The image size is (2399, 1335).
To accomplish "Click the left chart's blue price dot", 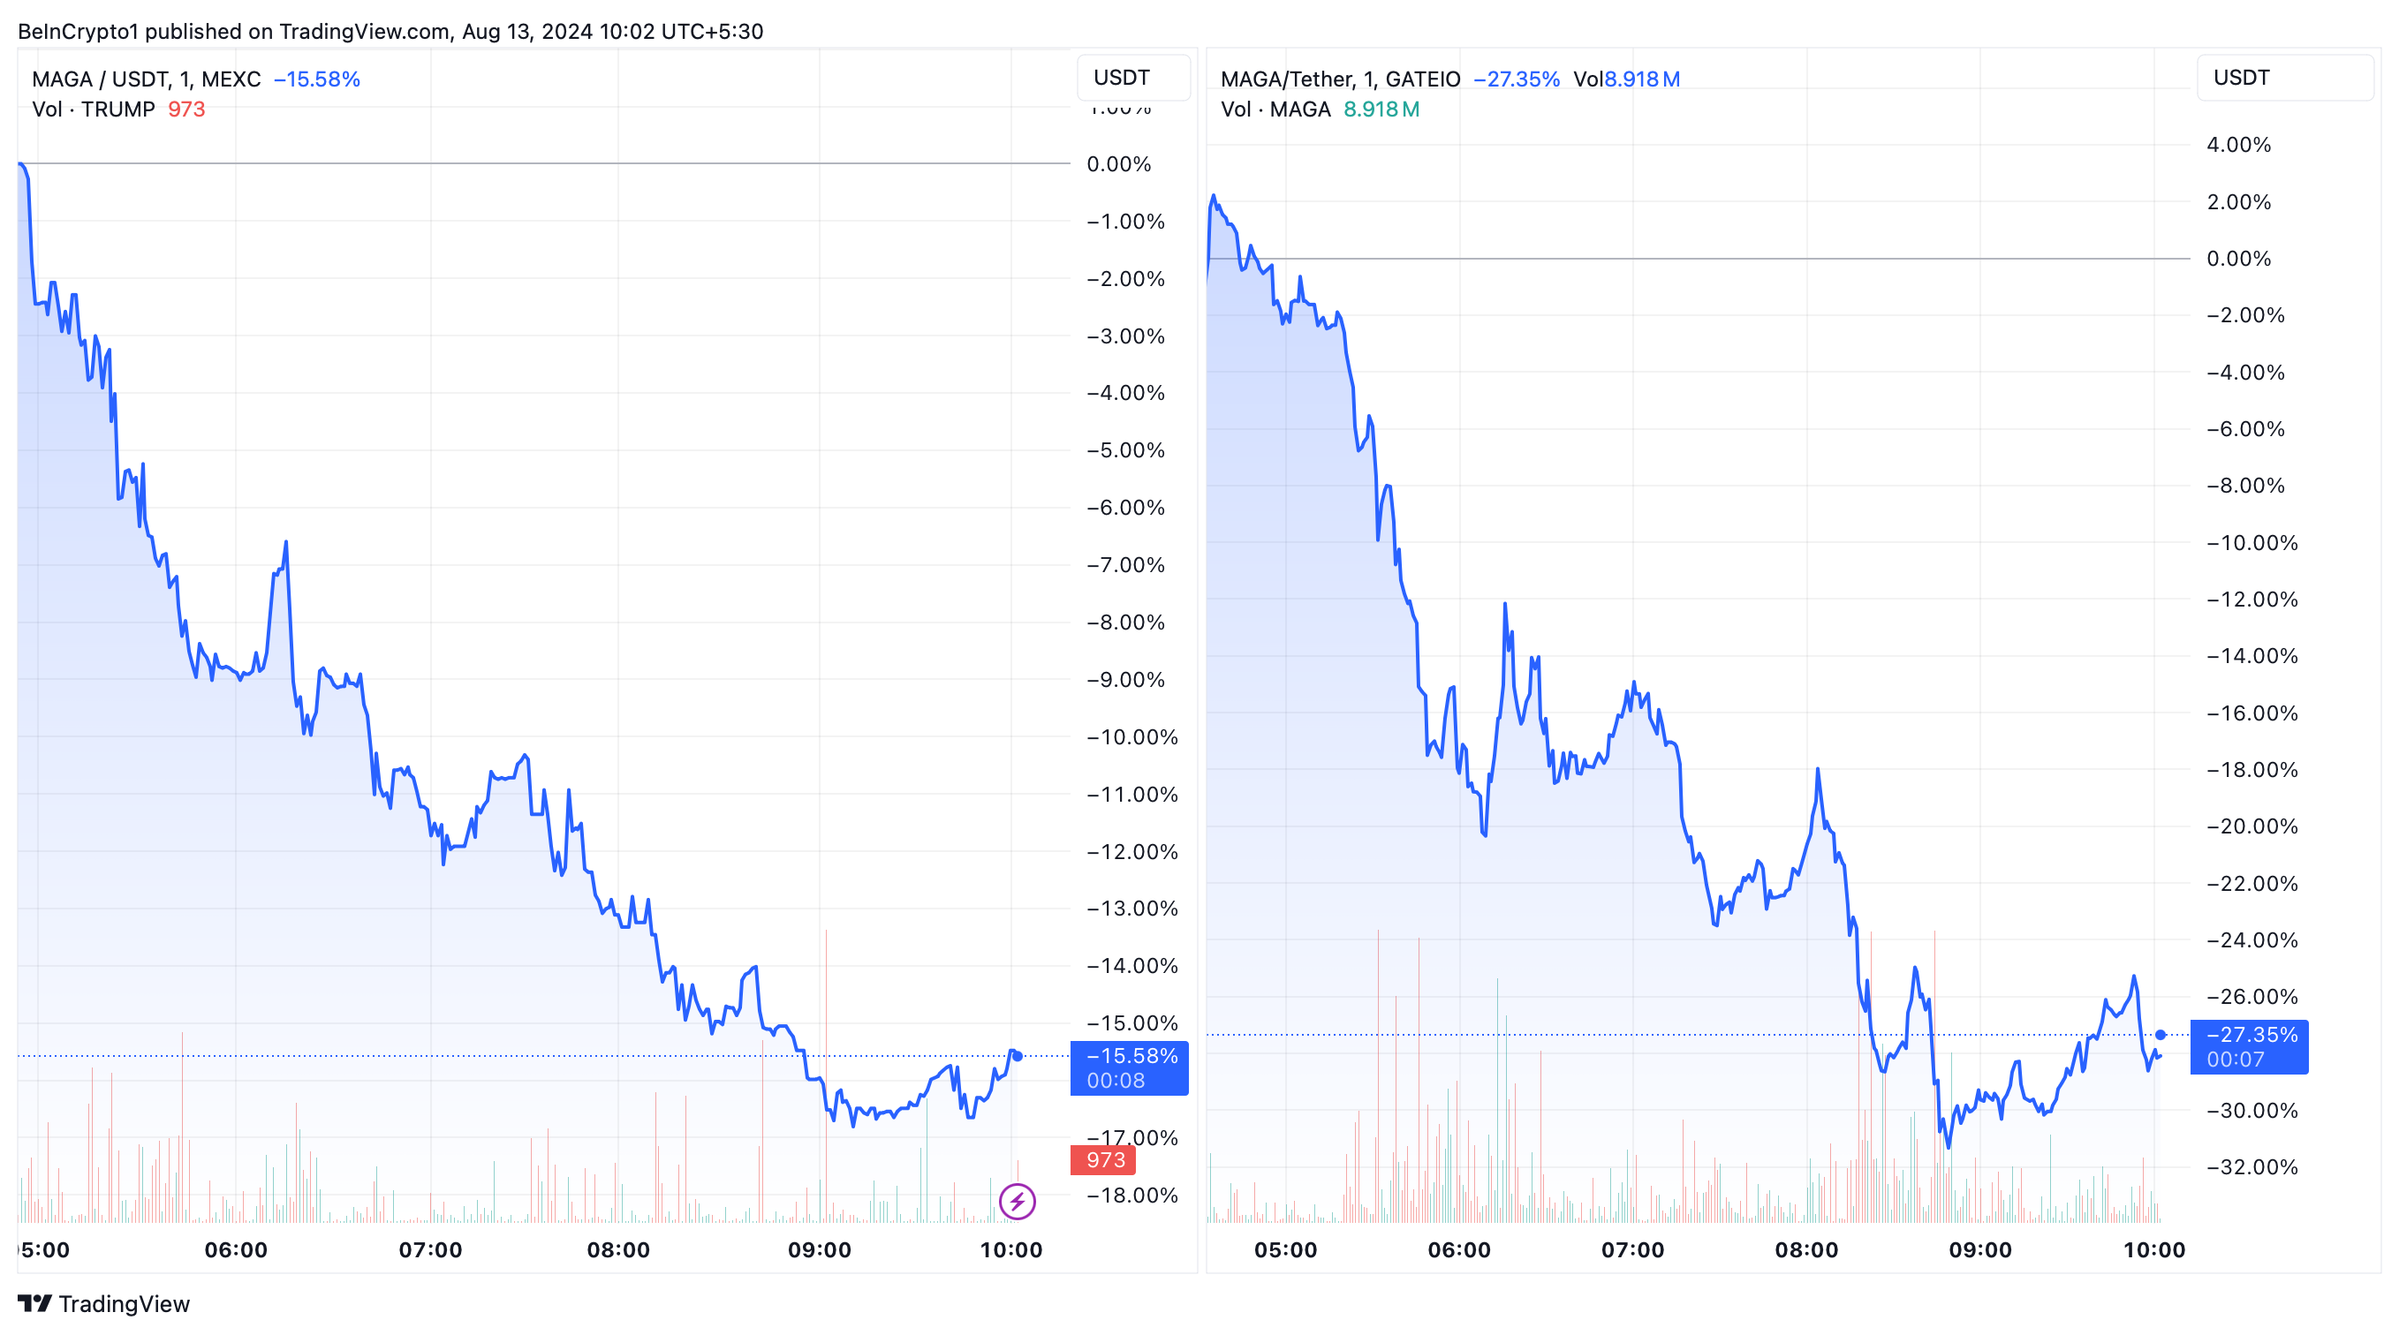I will point(1018,1056).
